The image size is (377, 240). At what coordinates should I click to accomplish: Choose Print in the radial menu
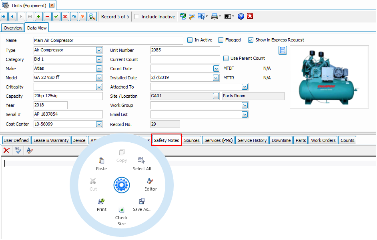(x=102, y=205)
